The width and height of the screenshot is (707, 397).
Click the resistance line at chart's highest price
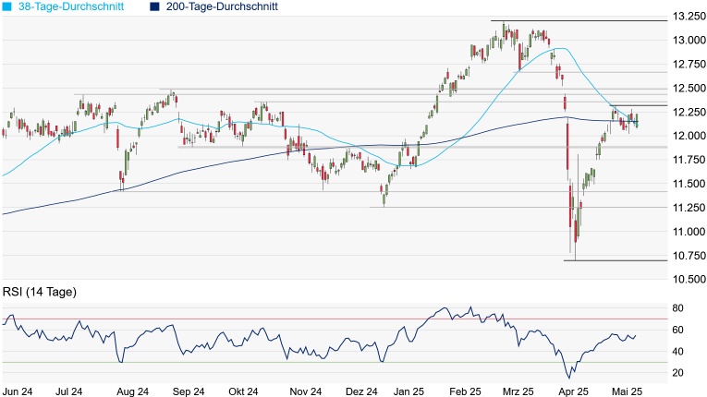click(582, 20)
